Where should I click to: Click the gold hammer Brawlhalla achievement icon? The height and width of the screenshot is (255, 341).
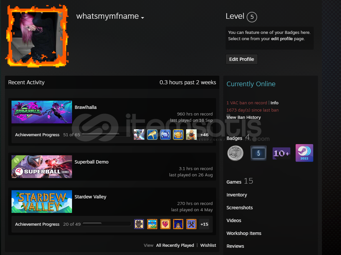coord(152,135)
